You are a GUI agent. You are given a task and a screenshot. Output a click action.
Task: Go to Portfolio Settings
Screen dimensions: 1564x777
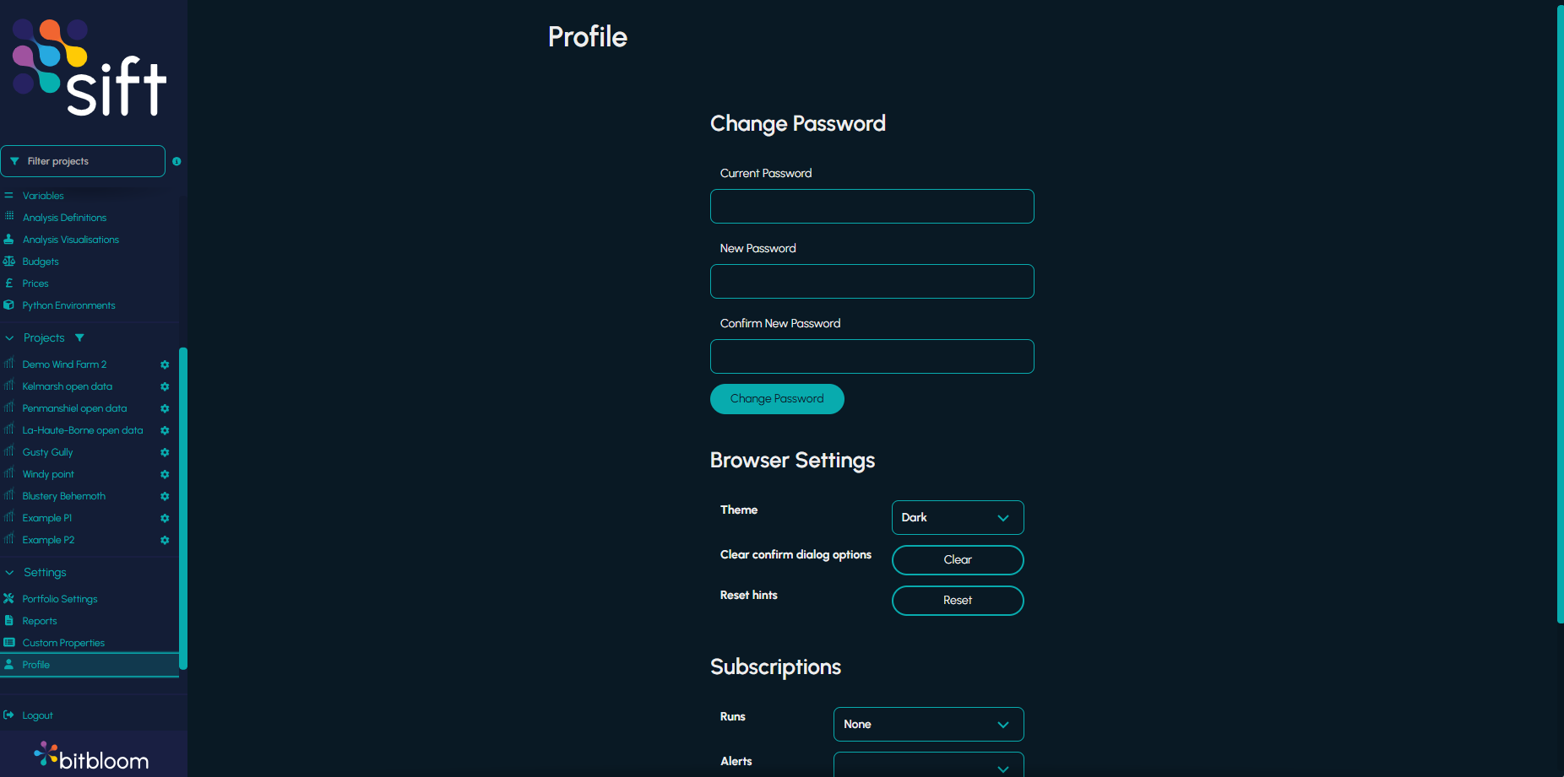point(60,599)
